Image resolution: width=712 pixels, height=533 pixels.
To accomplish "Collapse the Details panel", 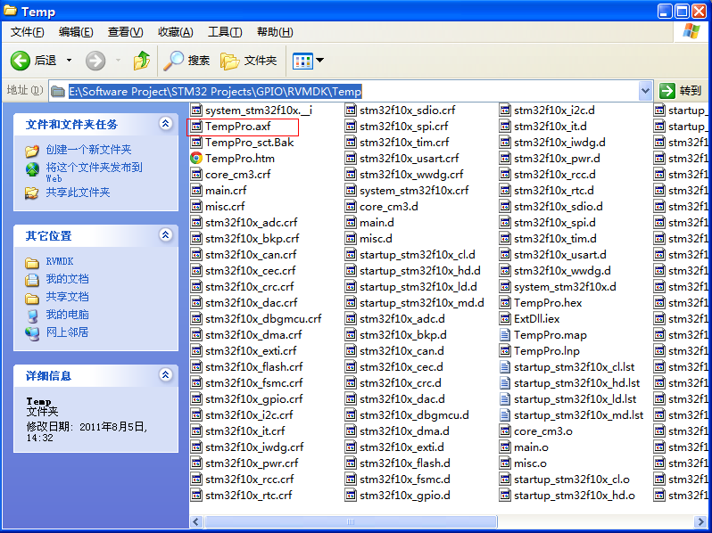I will tap(165, 375).
